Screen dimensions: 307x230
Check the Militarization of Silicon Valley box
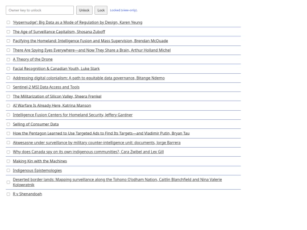tap(8, 97)
